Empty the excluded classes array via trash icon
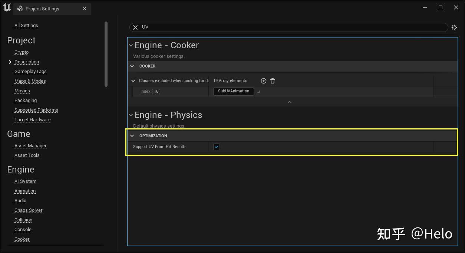The width and height of the screenshot is (465, 253). pos(273,80)
